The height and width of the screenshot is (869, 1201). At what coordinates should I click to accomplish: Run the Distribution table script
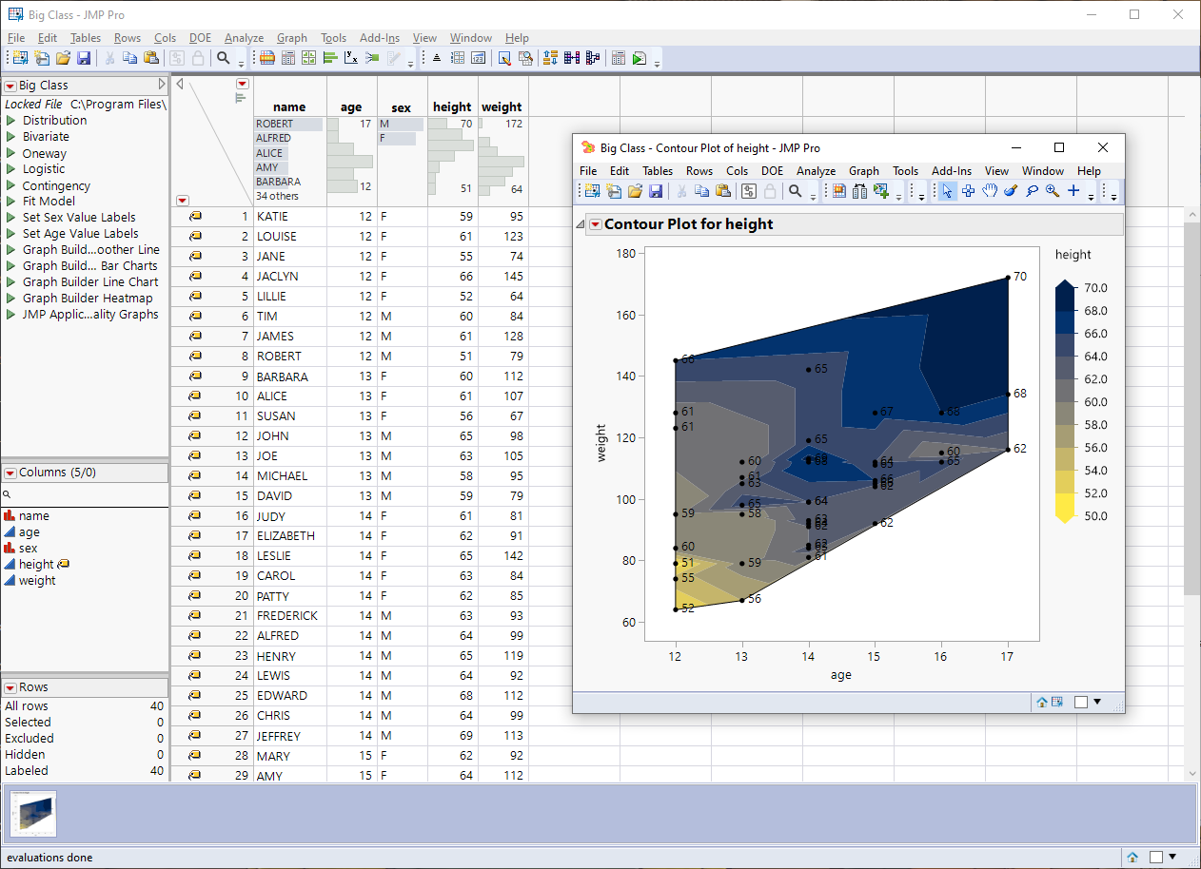(11, 121)
